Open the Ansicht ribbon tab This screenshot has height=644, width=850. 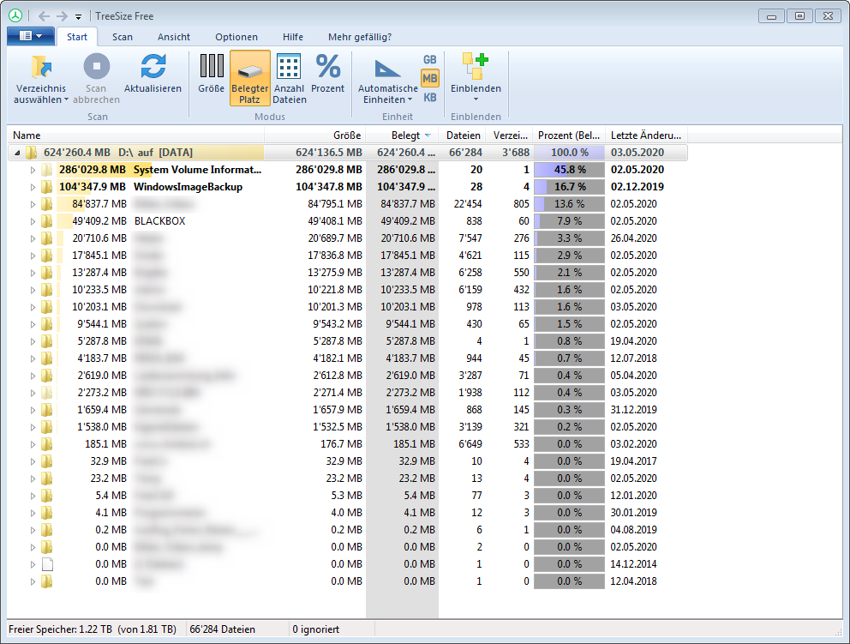coord(173,37)
